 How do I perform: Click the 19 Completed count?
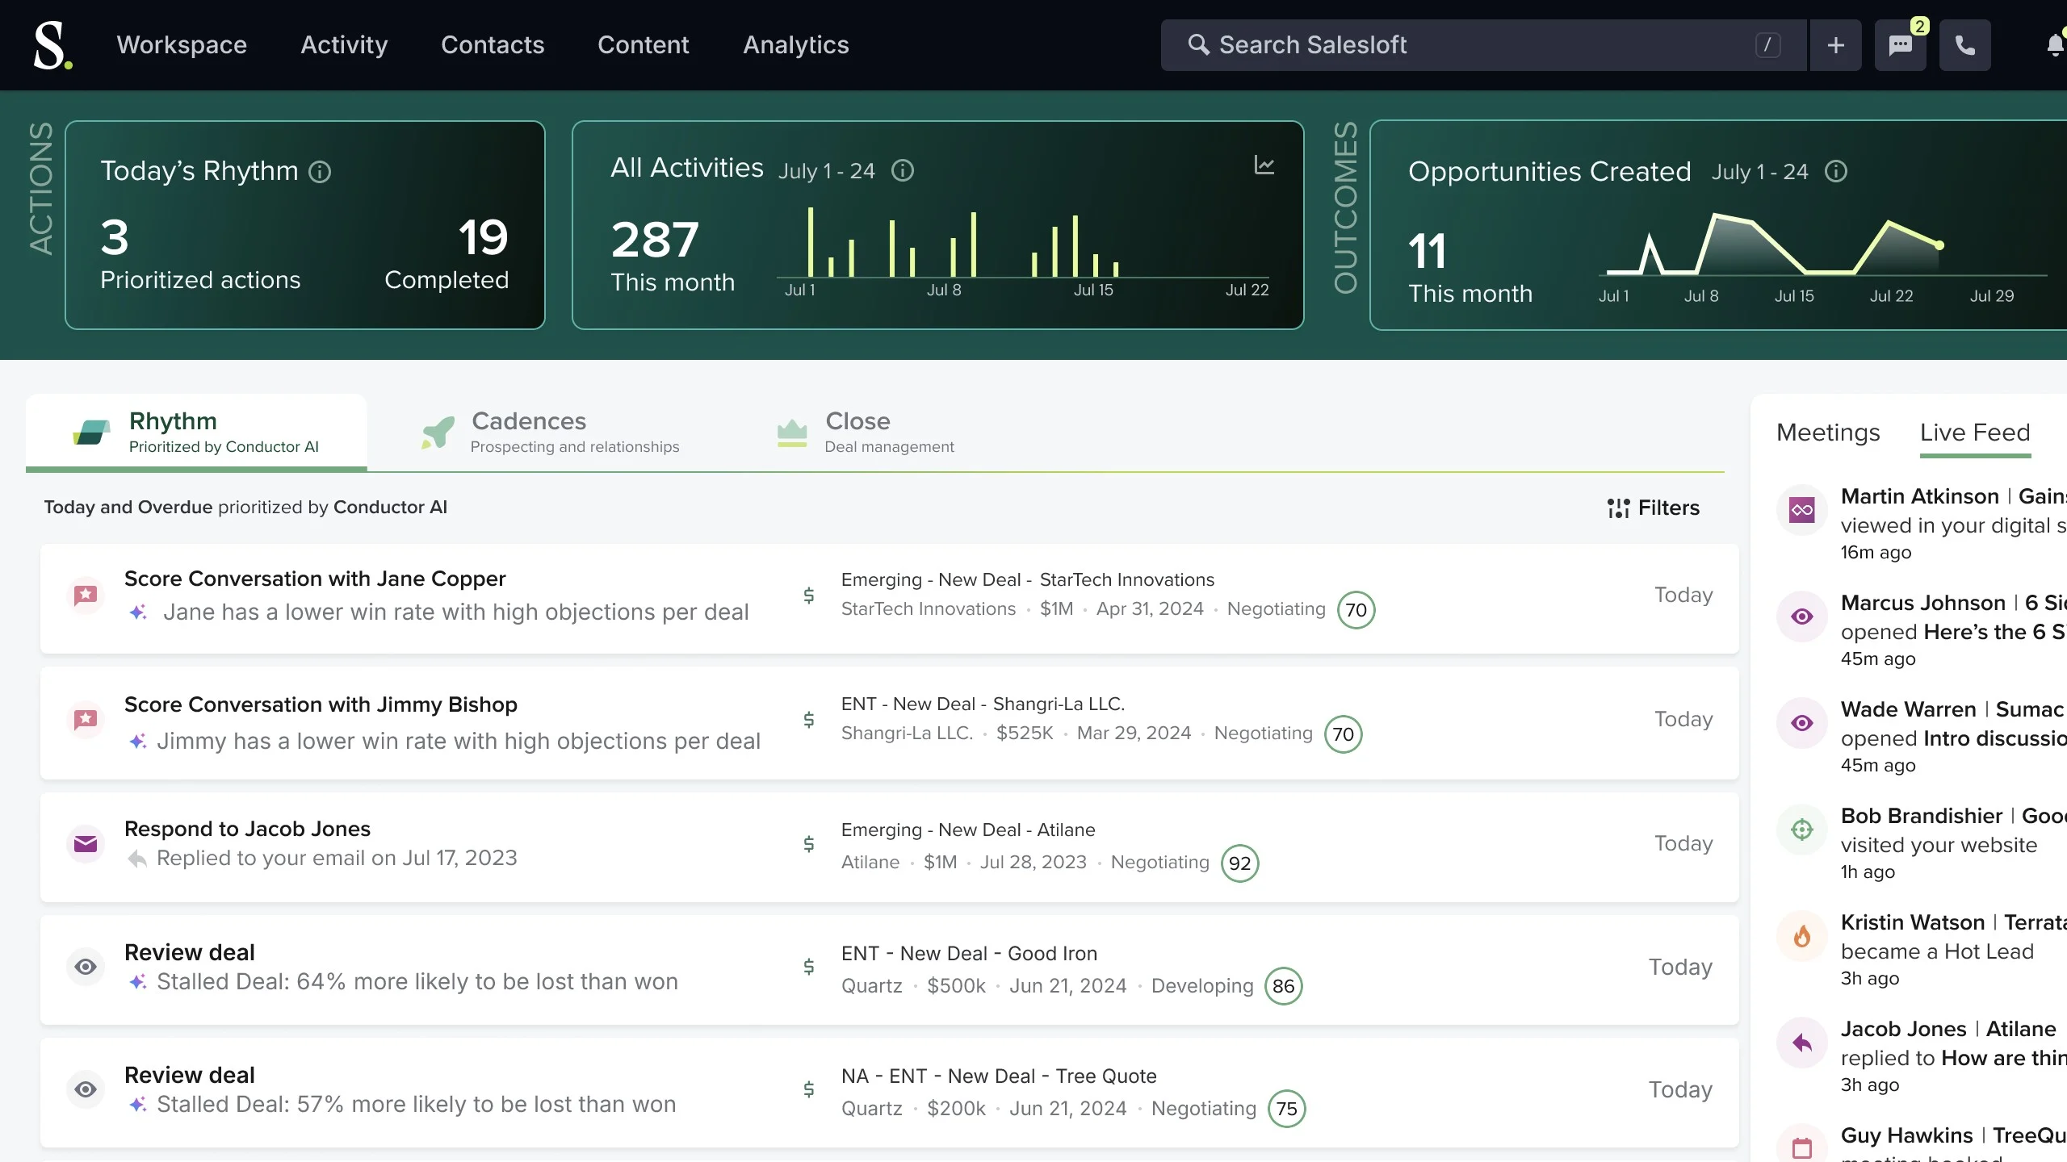[x=484, y=237]
